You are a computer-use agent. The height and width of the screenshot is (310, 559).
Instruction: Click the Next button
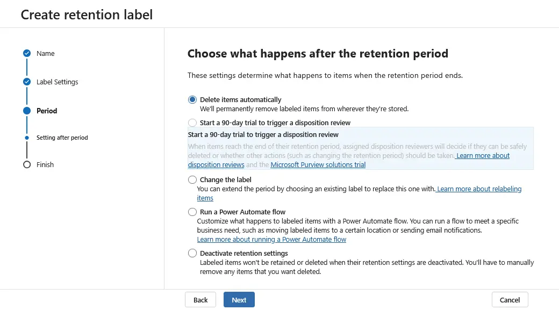239,299
